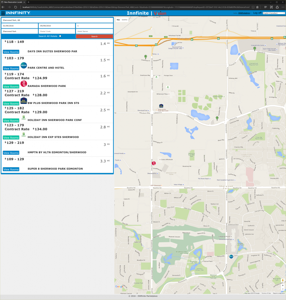
Task: Select green hotel marker on Lakeland Dr
Action: [217, 118]
